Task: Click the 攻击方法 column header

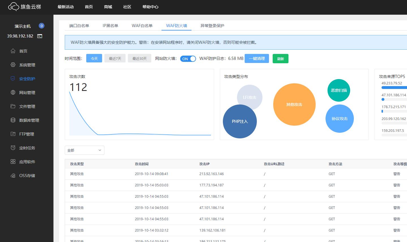Action: click(335, 164)
